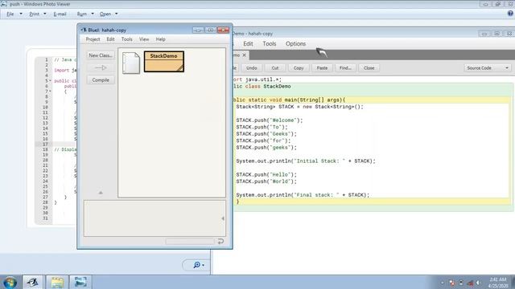This screenshot has width=515, height=289.
Task: Show hidden tray icons arrow
Action: pos(442,283)
